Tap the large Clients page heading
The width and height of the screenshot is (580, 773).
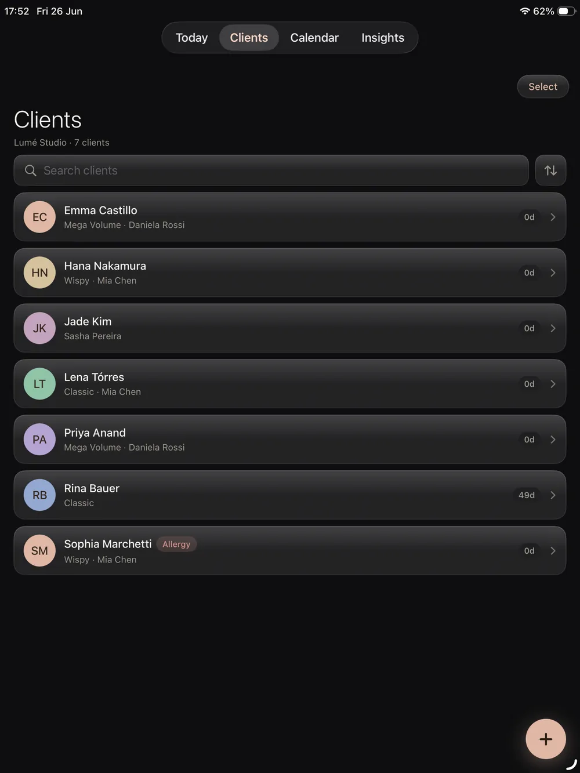pos(48,120)
